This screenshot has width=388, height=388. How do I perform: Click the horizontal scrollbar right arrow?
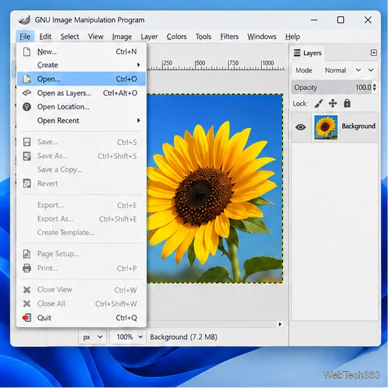pos(280,324)
